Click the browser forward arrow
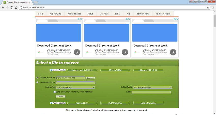The width and height of the screenshot is (216, 115). (7, 7)
